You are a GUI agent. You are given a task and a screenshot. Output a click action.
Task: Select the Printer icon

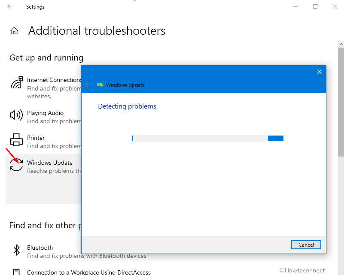click(x=16, y=140)
